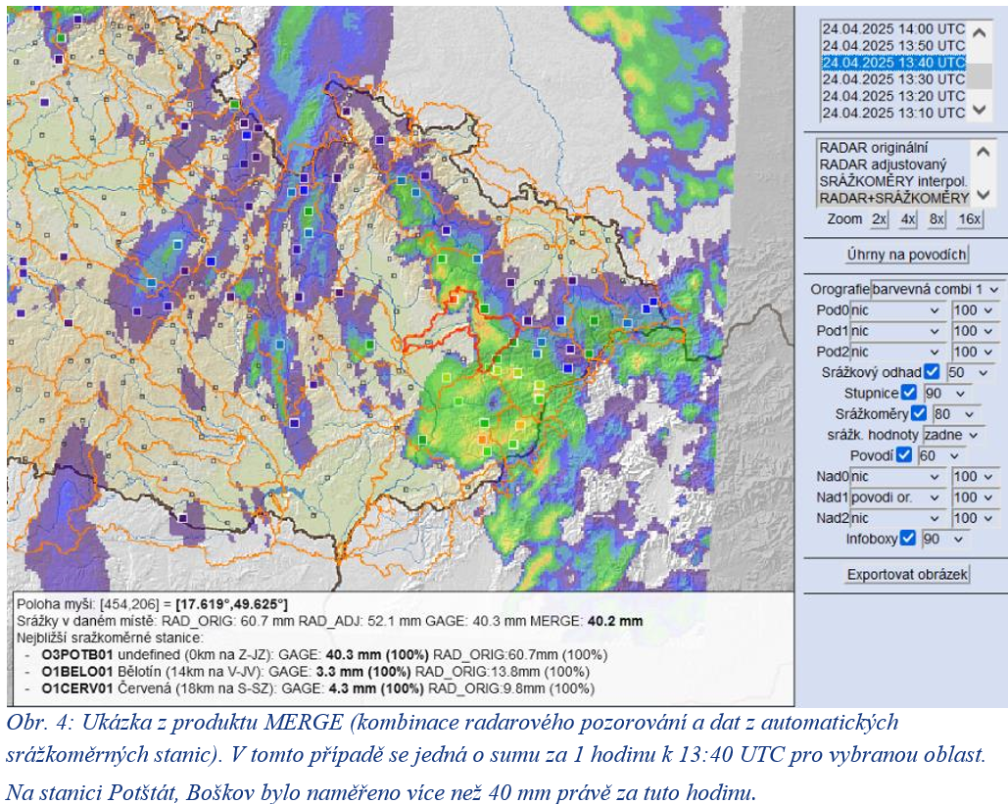Toggle the Povodí overlay checkbox
The image size is (1008, 804).
click(x=904, y=455)
